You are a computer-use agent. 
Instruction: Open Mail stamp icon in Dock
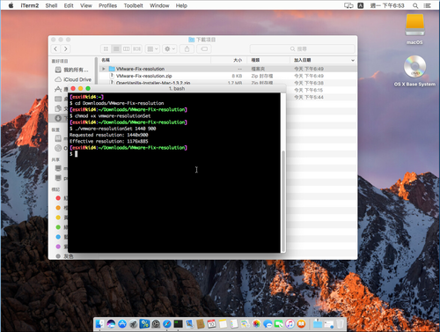coord(189,324)
